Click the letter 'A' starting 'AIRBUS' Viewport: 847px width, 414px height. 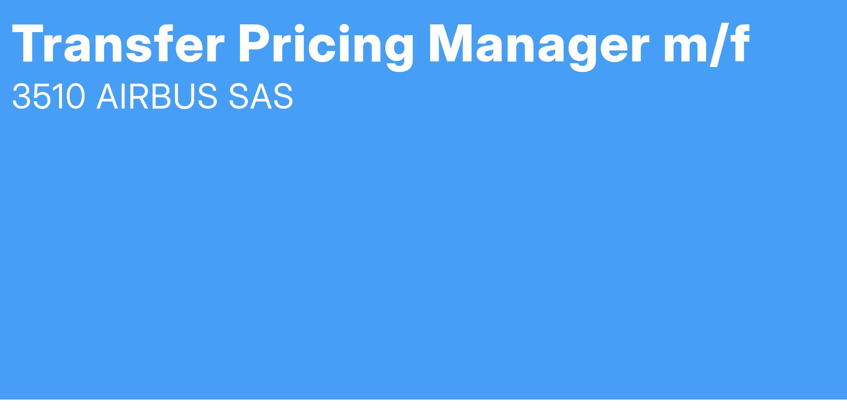108,96
